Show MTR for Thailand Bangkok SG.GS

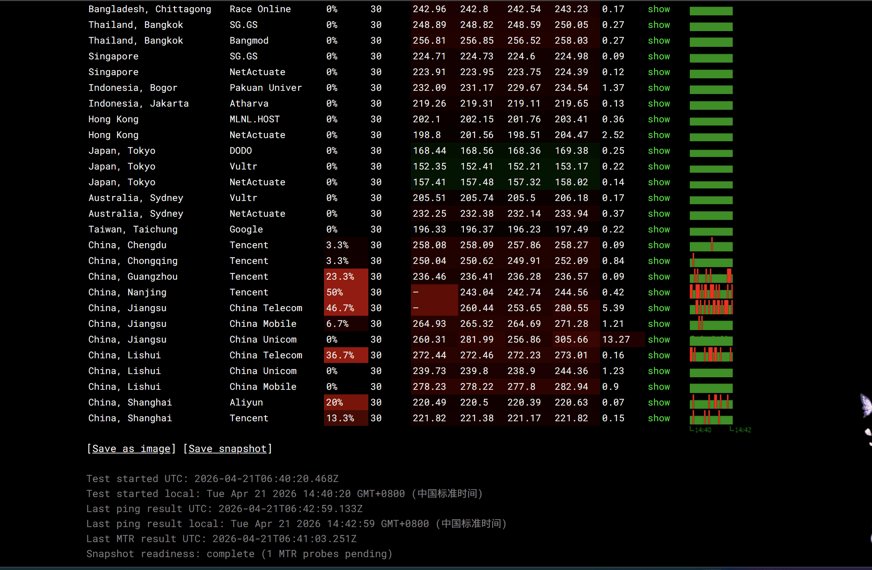tap(659, 25)
